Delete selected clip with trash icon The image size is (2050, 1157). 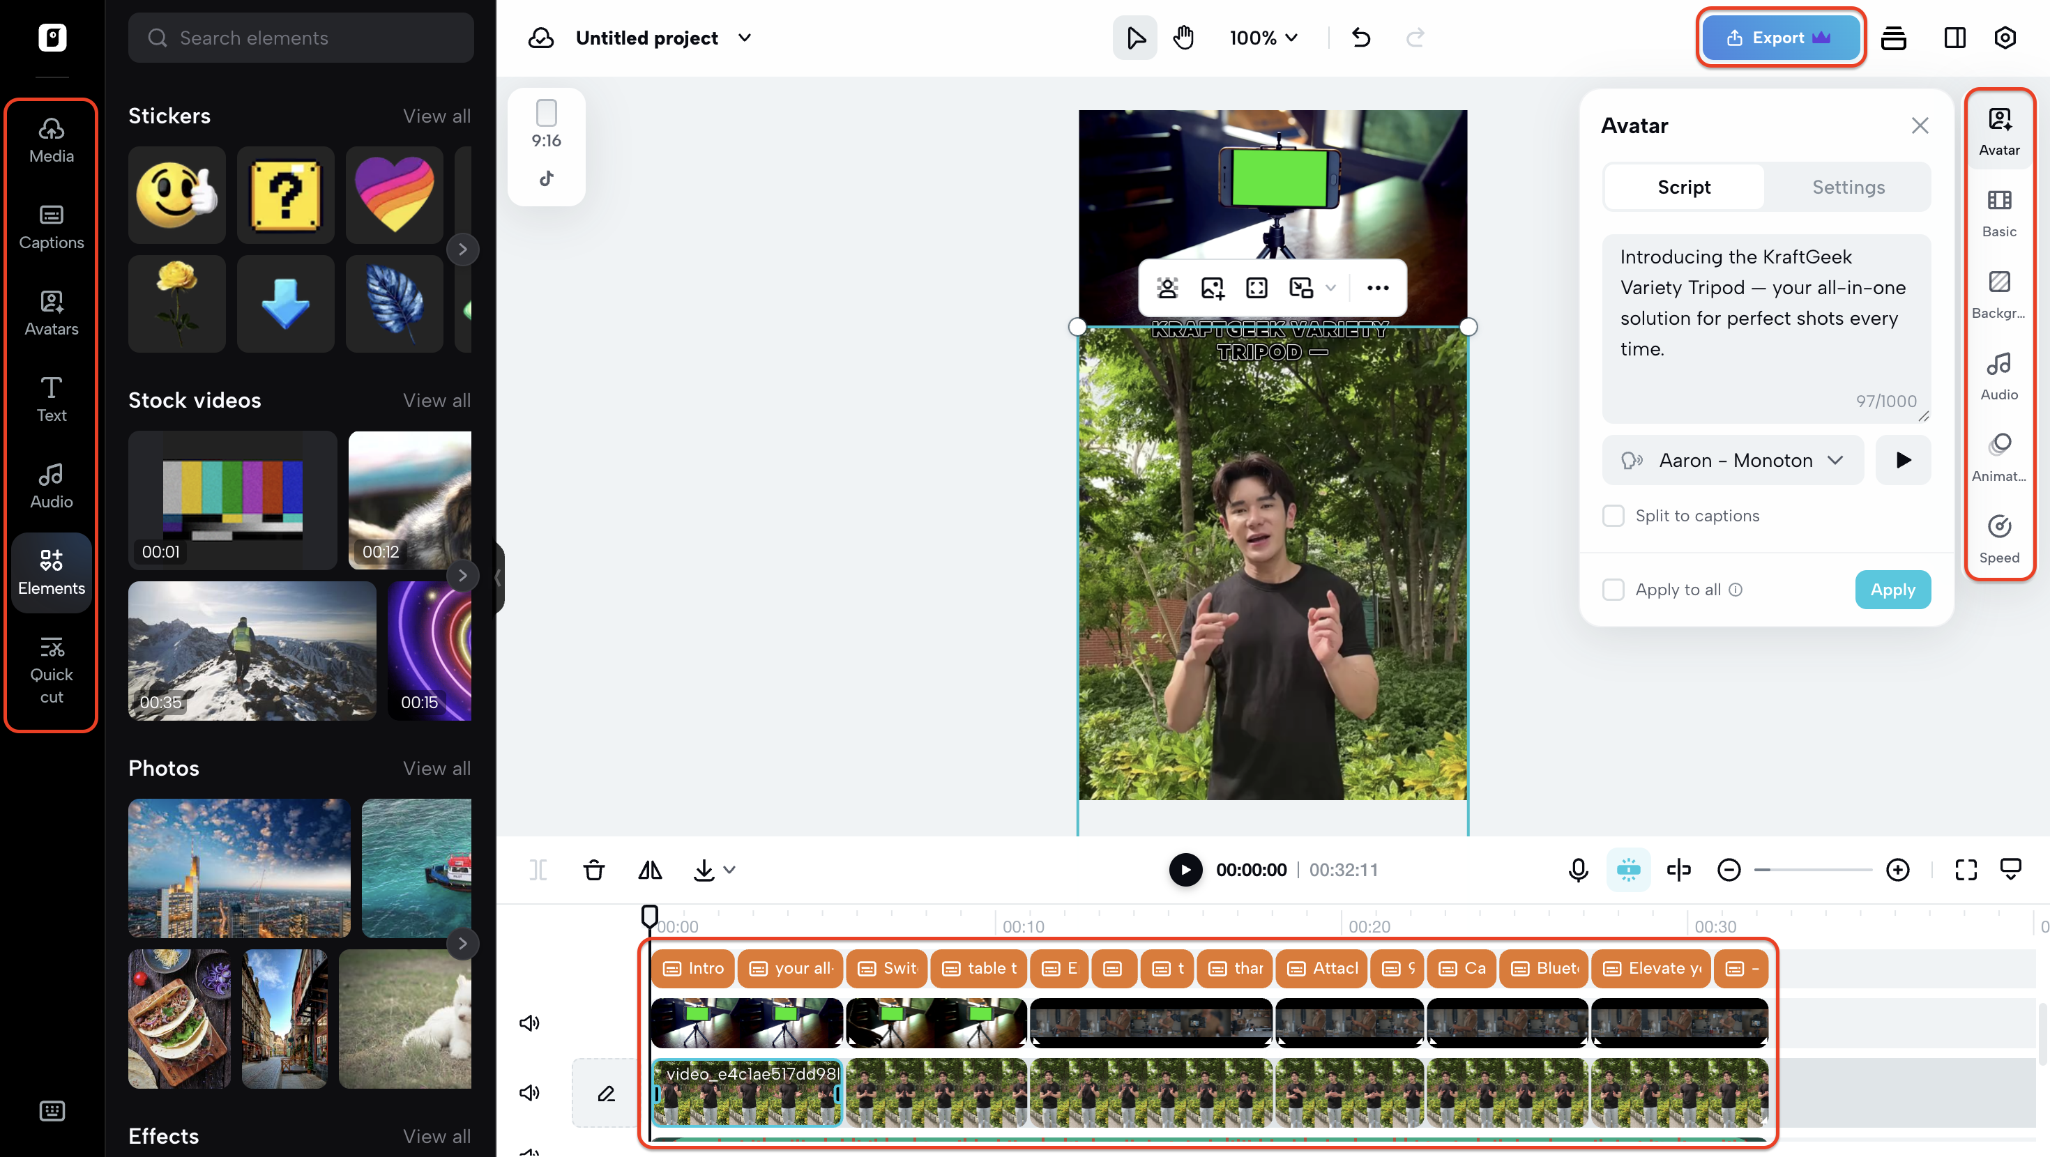click(x=593, y=870)
